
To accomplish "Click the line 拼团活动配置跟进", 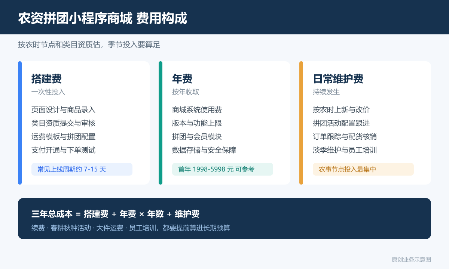I will tap(341, 123).
